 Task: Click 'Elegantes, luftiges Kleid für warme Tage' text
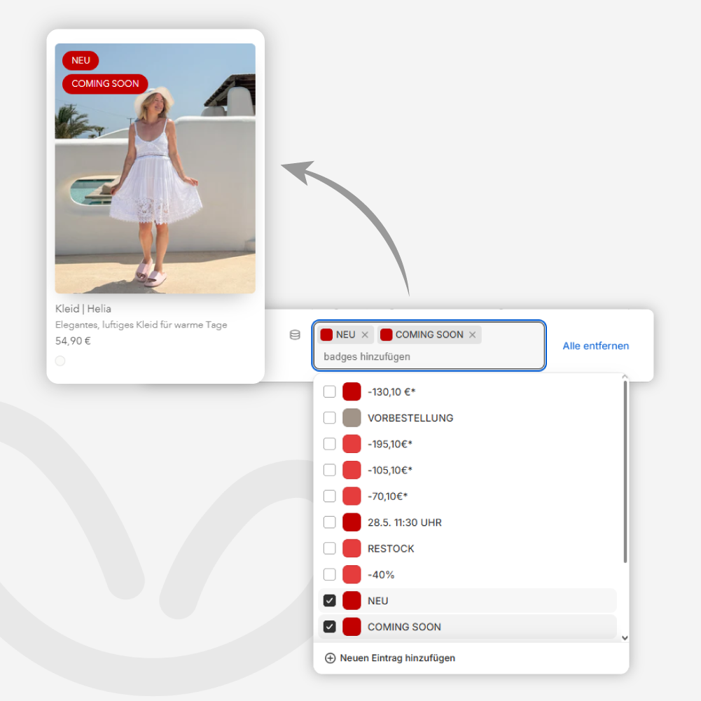coord(141,325)
